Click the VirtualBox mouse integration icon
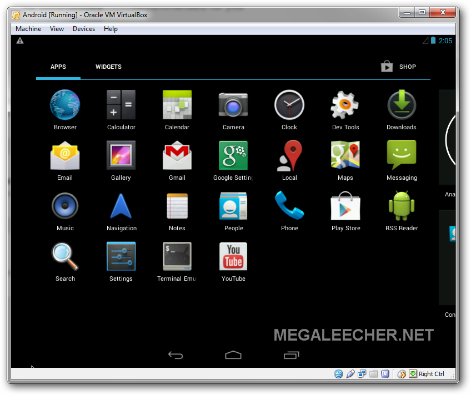 coord(402,374)
